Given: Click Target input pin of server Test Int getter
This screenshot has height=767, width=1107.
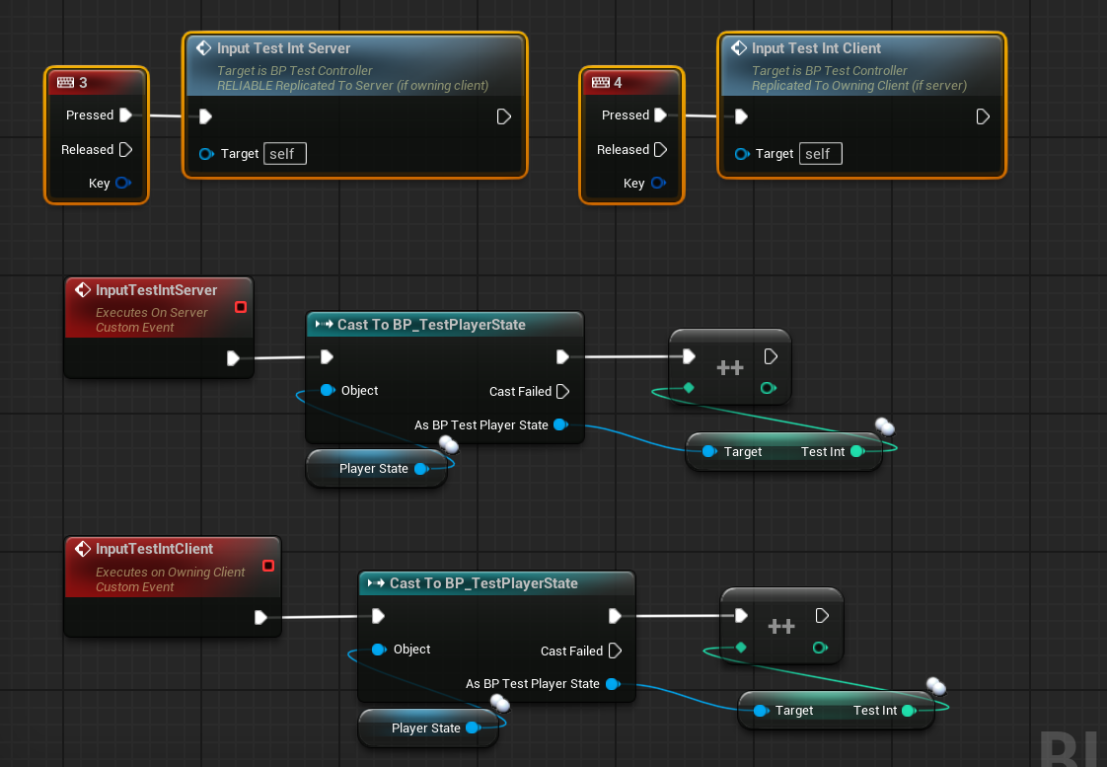Looking at the screenshot, I should (709, 451).
